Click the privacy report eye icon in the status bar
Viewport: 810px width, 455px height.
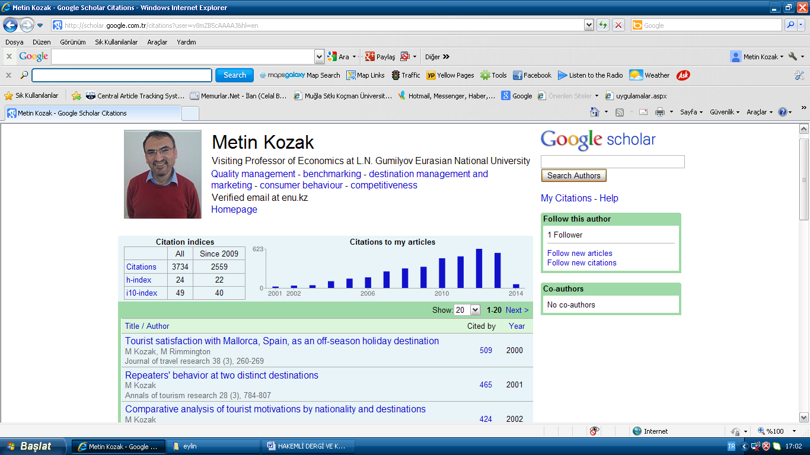tap(594, 431)
